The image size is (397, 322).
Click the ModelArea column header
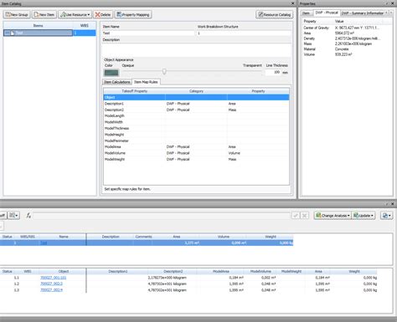(x=221, y=271)
